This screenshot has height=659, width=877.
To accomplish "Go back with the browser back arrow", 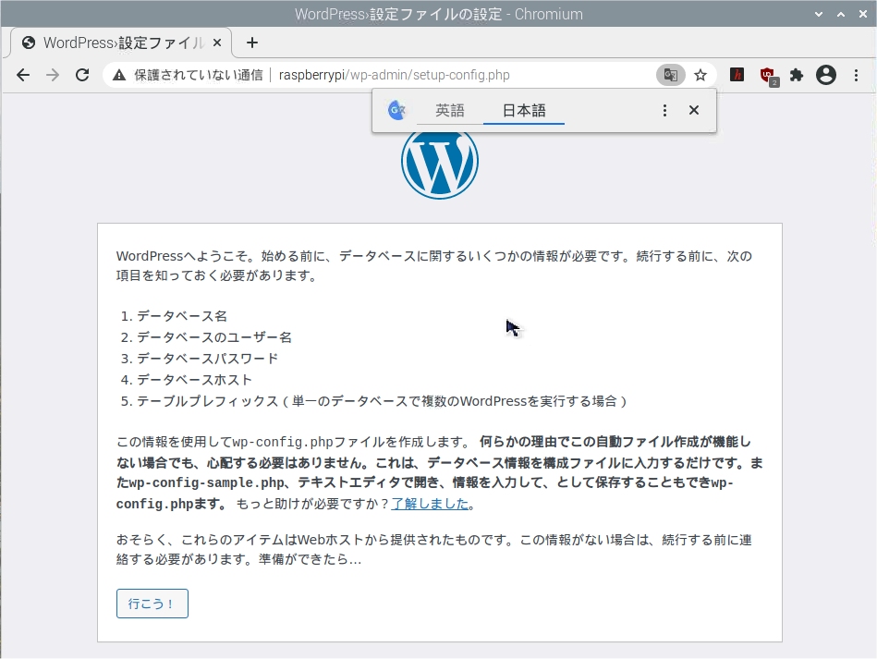I will (23, 75).
